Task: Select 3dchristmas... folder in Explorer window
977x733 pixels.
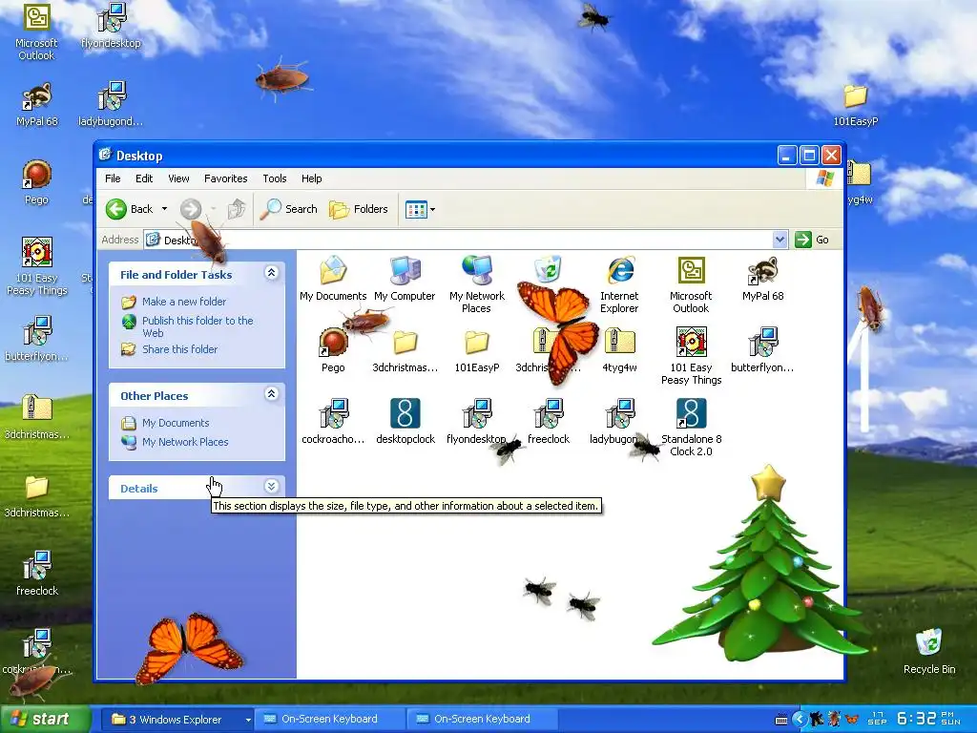Action: click(x=405, y=350)
